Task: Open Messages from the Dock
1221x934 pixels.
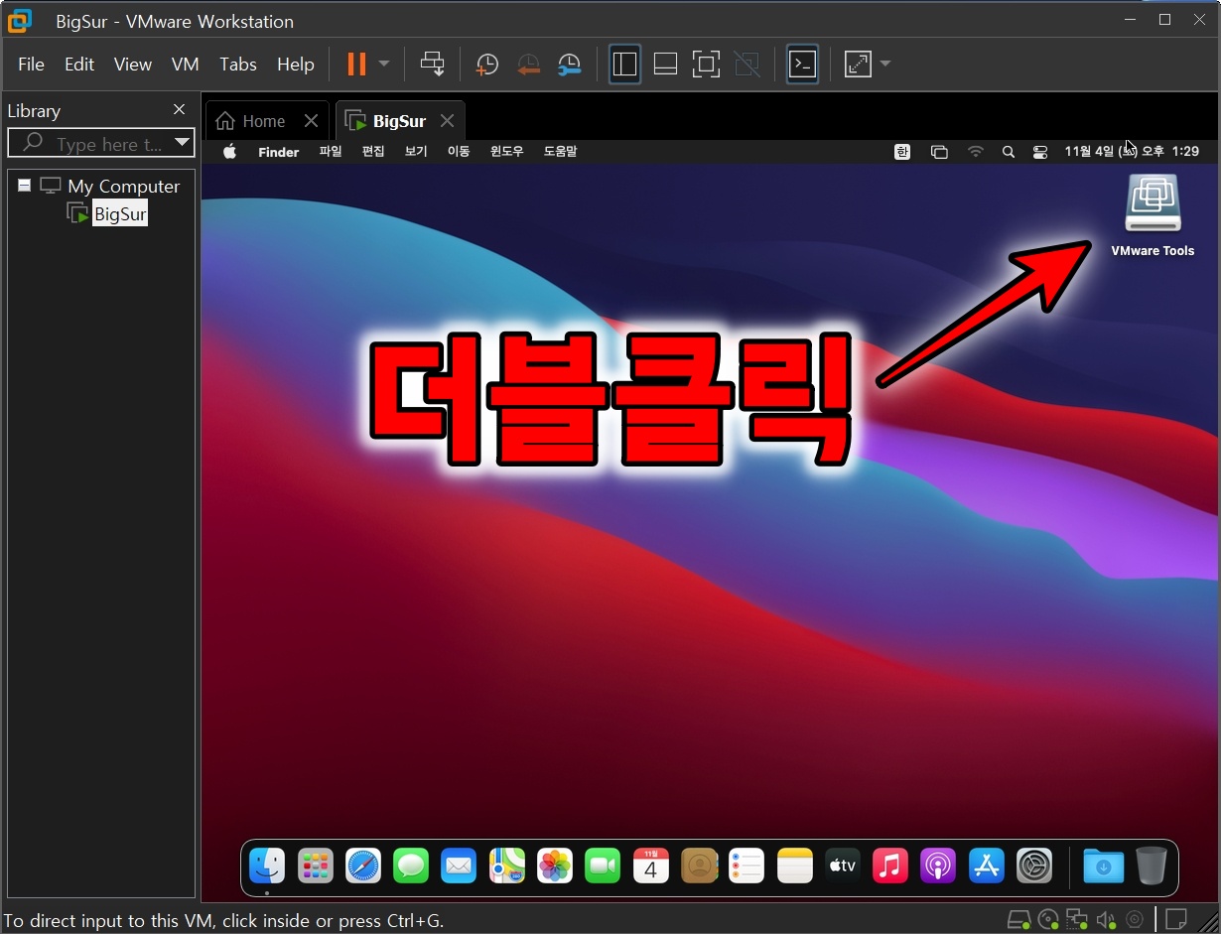Action: click(x=411, y=866)
